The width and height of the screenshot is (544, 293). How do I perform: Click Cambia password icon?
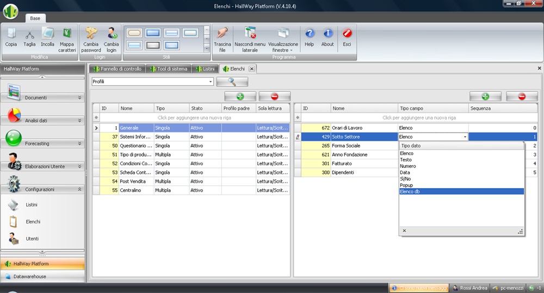[x=91, y=40]
